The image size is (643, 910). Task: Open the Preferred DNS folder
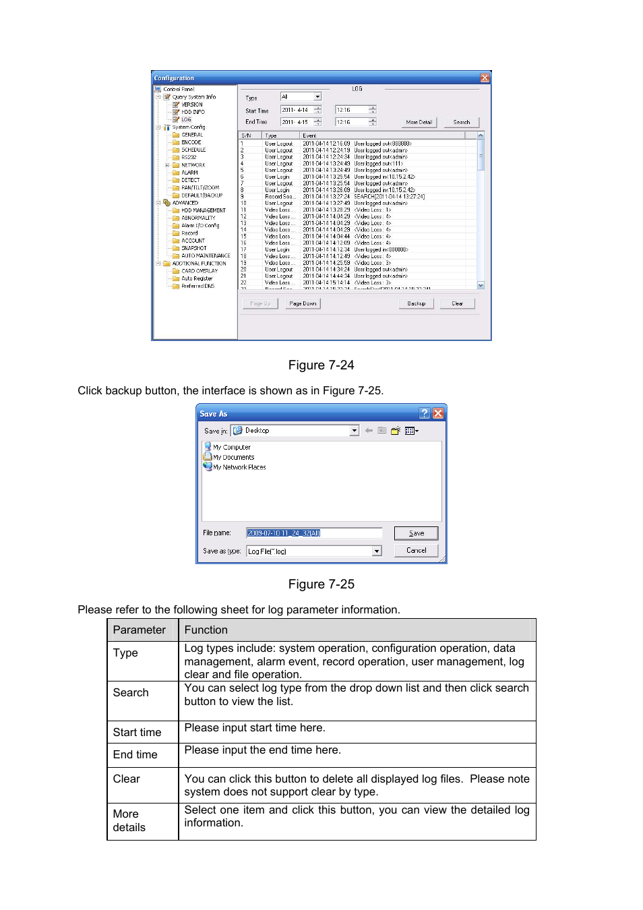click(197, 286)
